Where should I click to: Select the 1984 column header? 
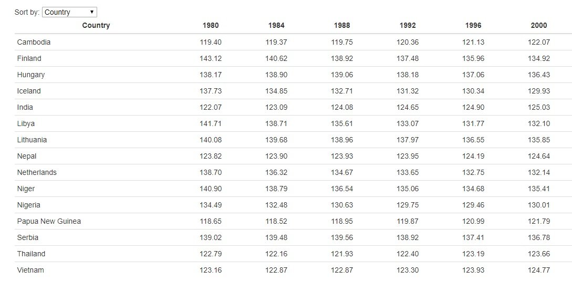point(276,25)
